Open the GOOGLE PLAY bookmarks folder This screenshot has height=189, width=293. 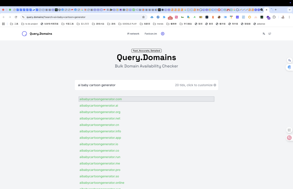(128, 24)
